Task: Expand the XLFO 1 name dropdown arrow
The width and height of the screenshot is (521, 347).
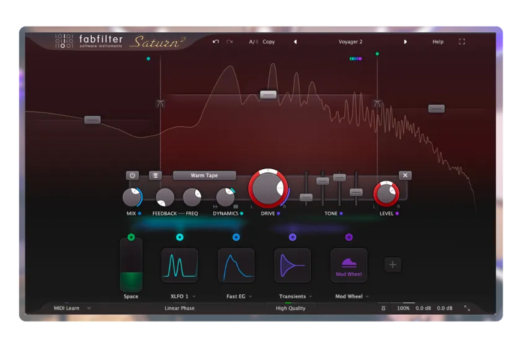Action: 194,297
